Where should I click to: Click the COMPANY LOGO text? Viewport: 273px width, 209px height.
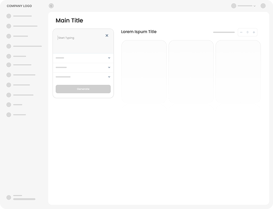tap(19, 6)
